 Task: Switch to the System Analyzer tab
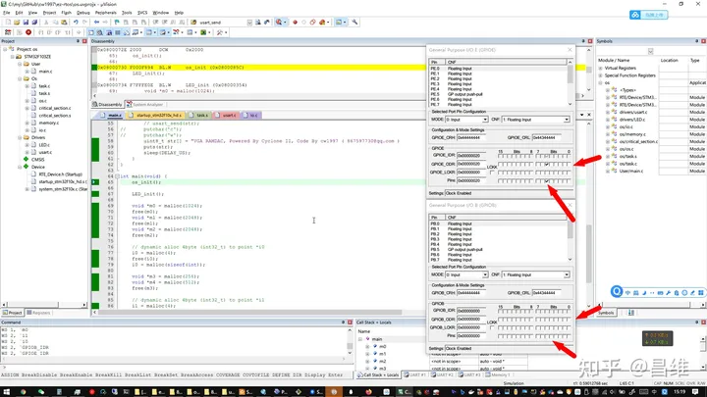(x=144, y=105)
